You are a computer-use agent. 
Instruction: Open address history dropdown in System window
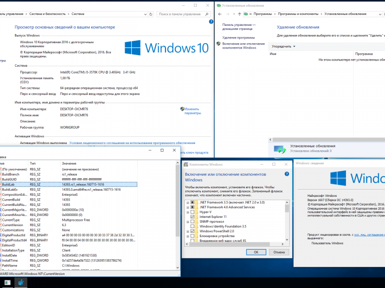[145, 14]
